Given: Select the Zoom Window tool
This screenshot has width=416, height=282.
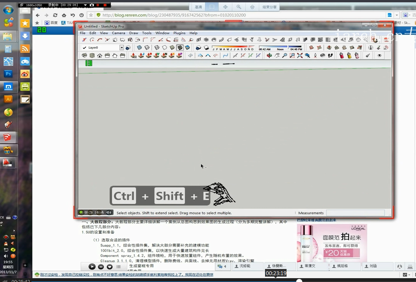Looking at the screenshot, I should (x=292, y=56).
